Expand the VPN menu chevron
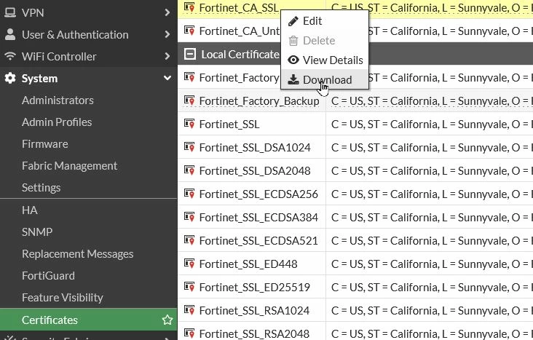 [x=167, y=12]
